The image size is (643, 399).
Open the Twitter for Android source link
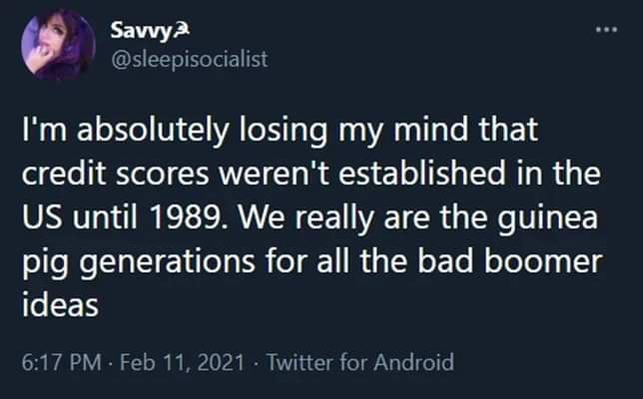point(363,361)
